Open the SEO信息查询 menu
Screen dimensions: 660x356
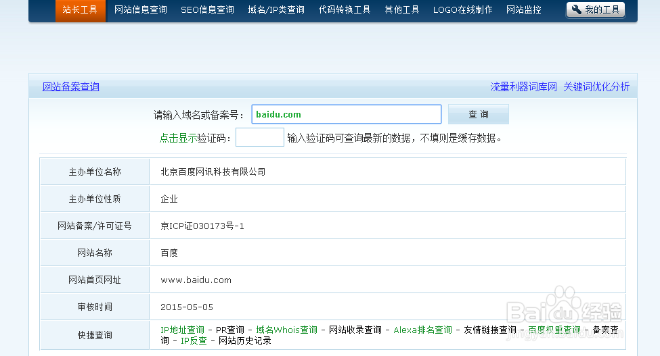208,9
